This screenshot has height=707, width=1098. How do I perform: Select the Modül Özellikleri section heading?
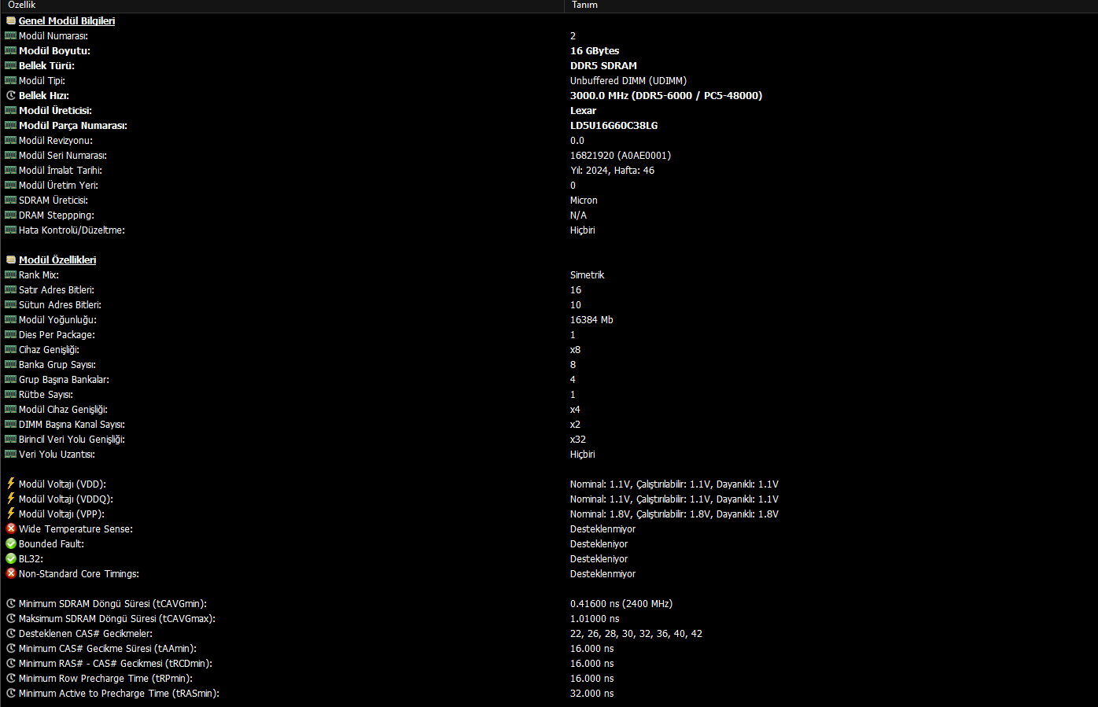click(57, 260)
